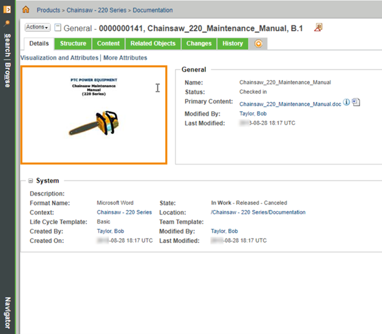Click the 'Basic' life cycle template value
The image size is (382, 334).
click(x=103, y=222)
